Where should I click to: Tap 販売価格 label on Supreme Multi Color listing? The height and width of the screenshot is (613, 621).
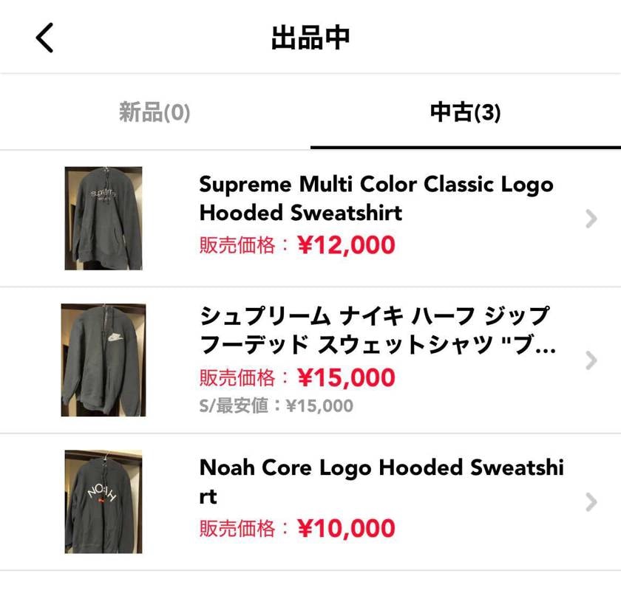pos(237,245)
